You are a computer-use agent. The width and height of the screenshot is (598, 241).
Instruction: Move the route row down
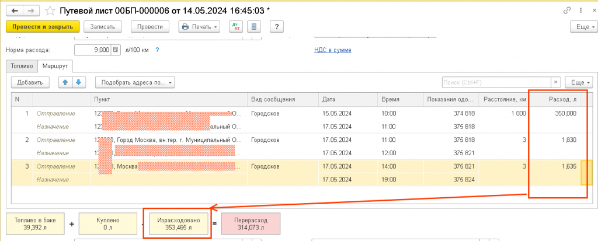[79, 82]
